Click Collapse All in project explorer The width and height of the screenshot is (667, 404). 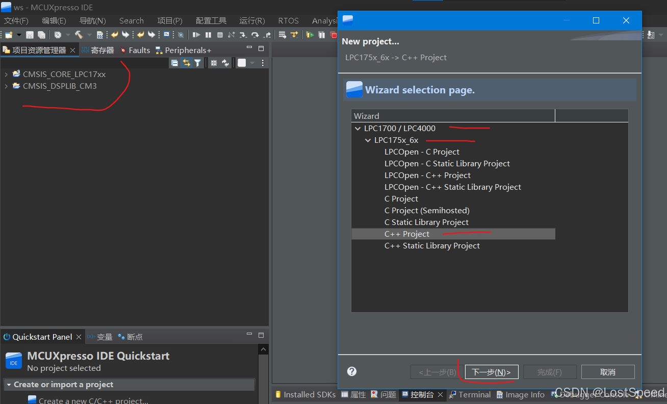tap(174, 63)
